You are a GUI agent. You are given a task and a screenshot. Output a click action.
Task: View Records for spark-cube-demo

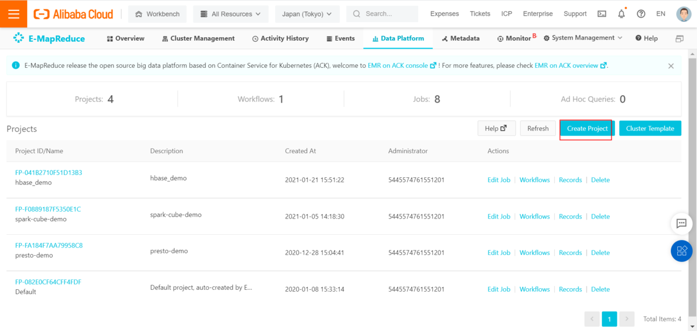tap(570, 216)
